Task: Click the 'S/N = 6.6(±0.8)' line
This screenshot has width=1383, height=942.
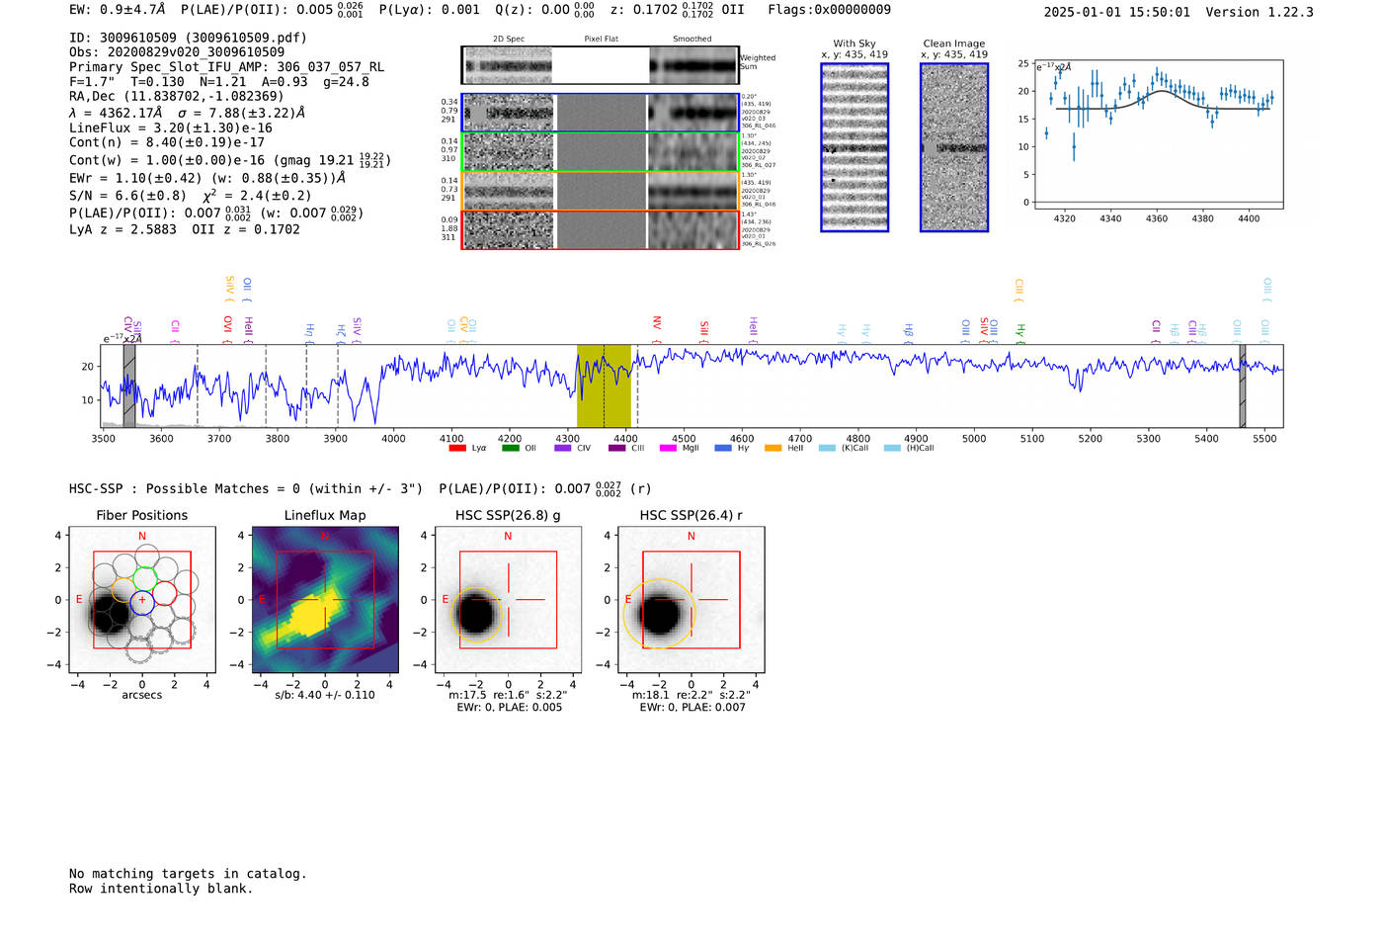Action: pos(190,196)
